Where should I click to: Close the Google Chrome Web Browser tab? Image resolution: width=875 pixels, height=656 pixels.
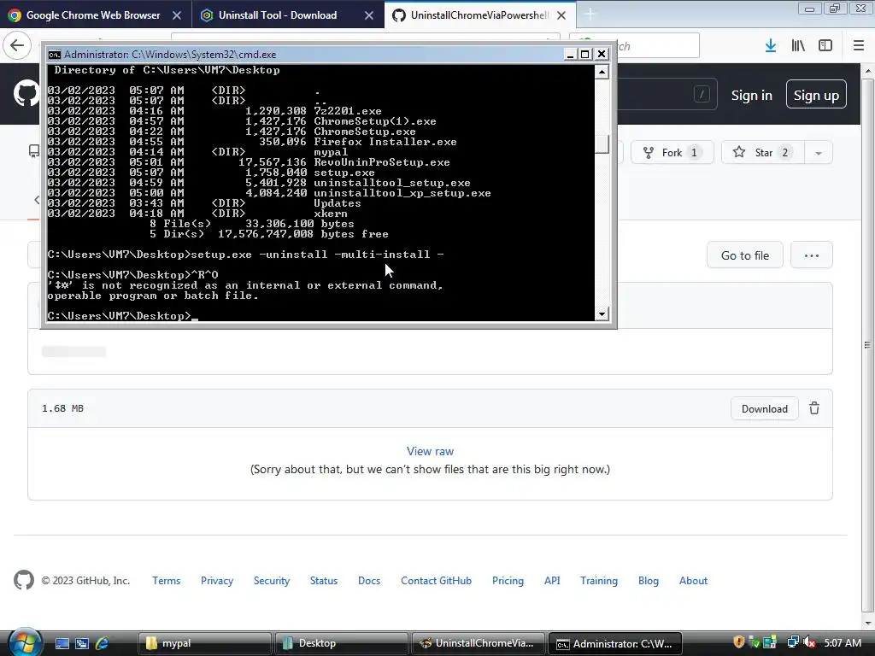[x=177, y=15]
